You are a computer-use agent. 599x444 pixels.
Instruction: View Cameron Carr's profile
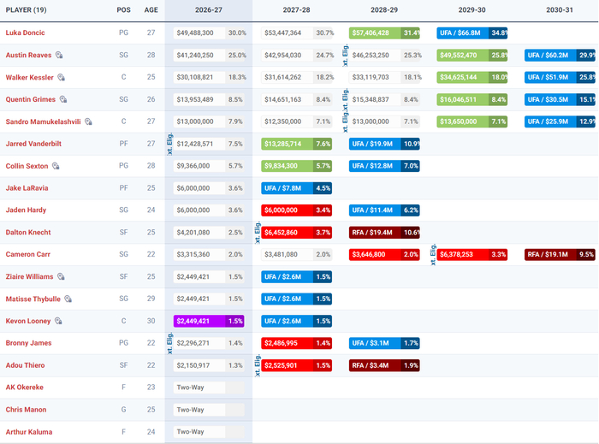pyautogui.click(x=28, y=254)
